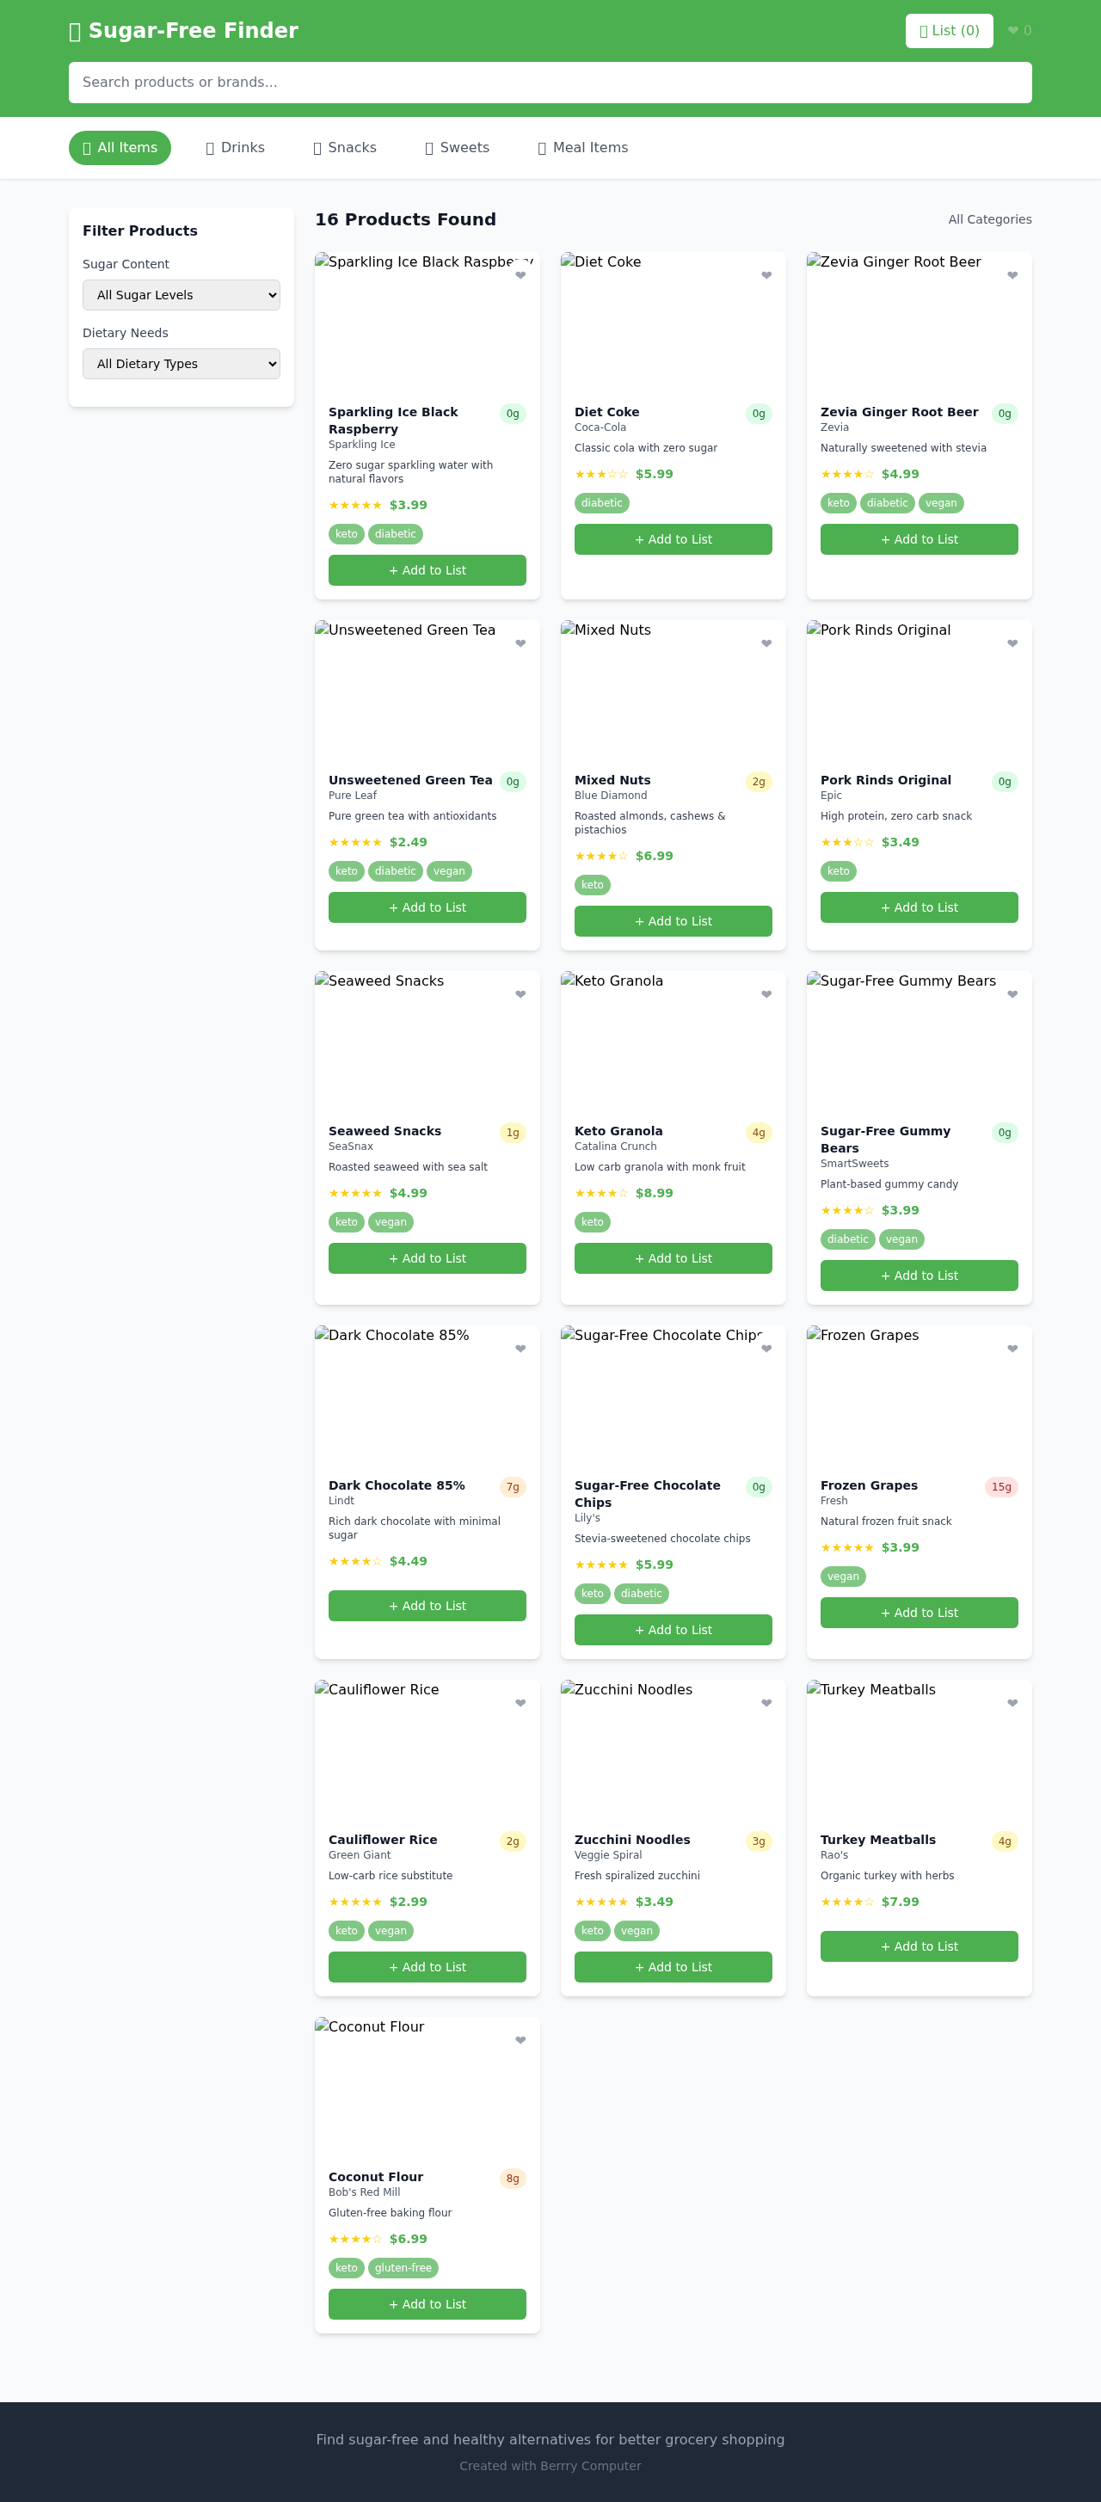1101x2502 pixels.
Task: Toggle favorite for Turkey Meatballs
Action: [1012, 1704]
